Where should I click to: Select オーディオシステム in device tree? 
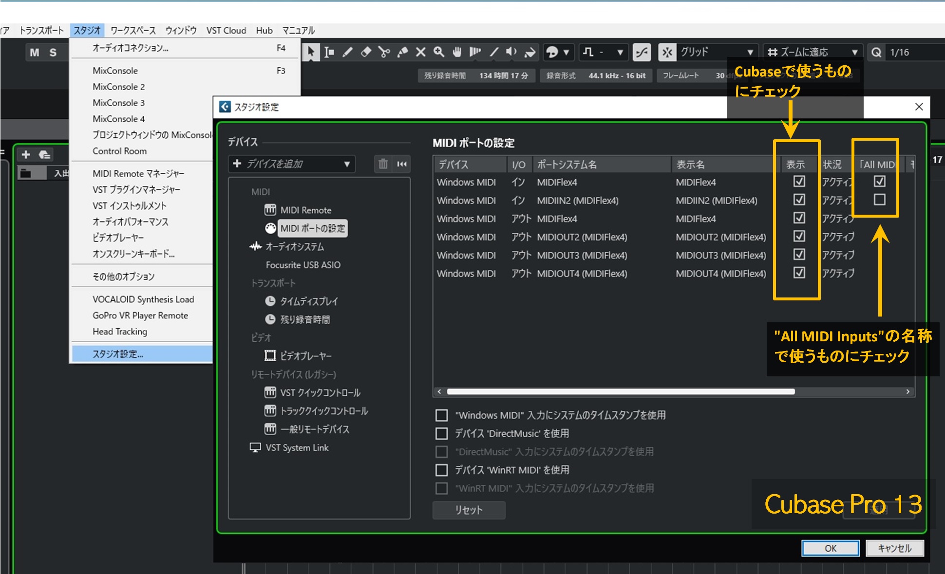pos(294,246)
